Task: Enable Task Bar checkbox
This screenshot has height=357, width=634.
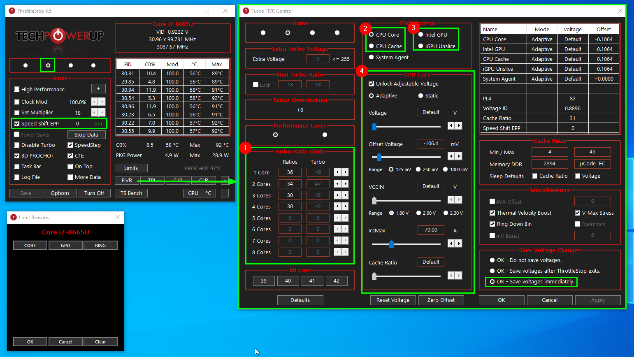Action: pos(17,166)
